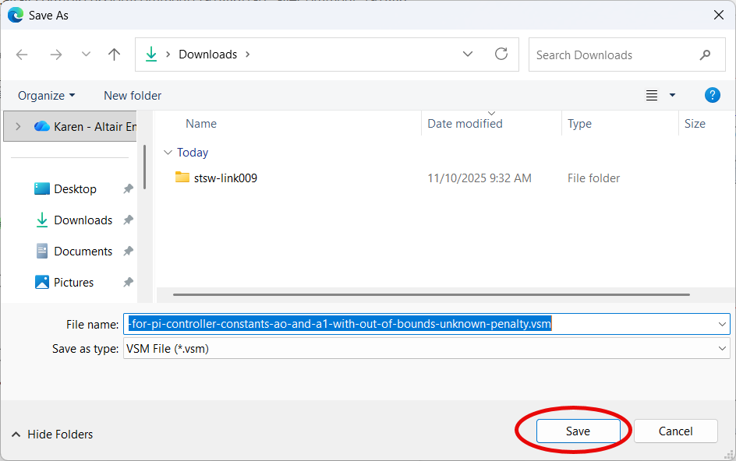This screenshot has width=736, height=461.
Task: Click the Edge icon in title bar
Action: (16, 15)
